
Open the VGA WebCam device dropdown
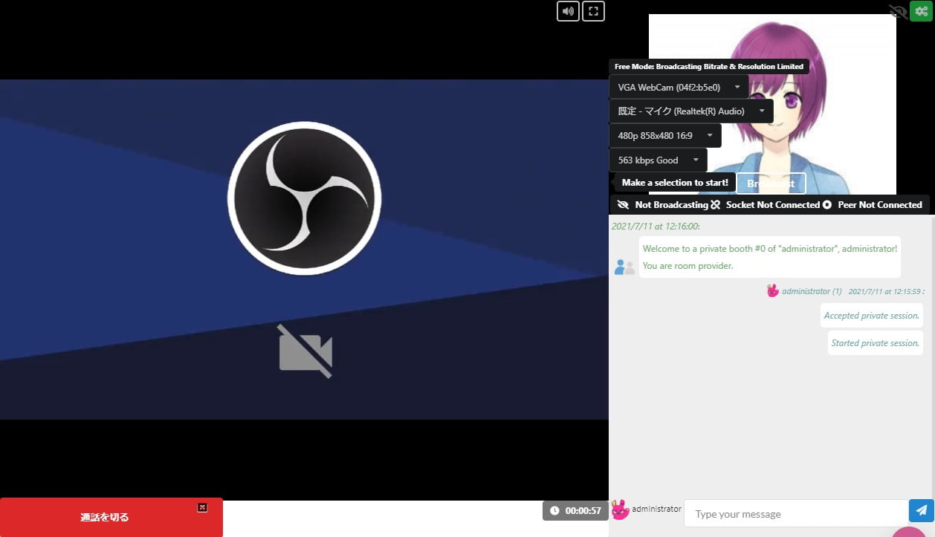679,87
